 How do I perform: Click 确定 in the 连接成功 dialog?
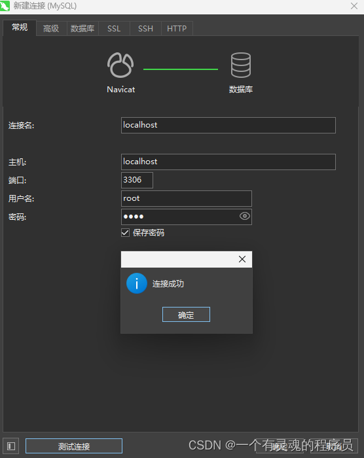click(x=186, y=315)
